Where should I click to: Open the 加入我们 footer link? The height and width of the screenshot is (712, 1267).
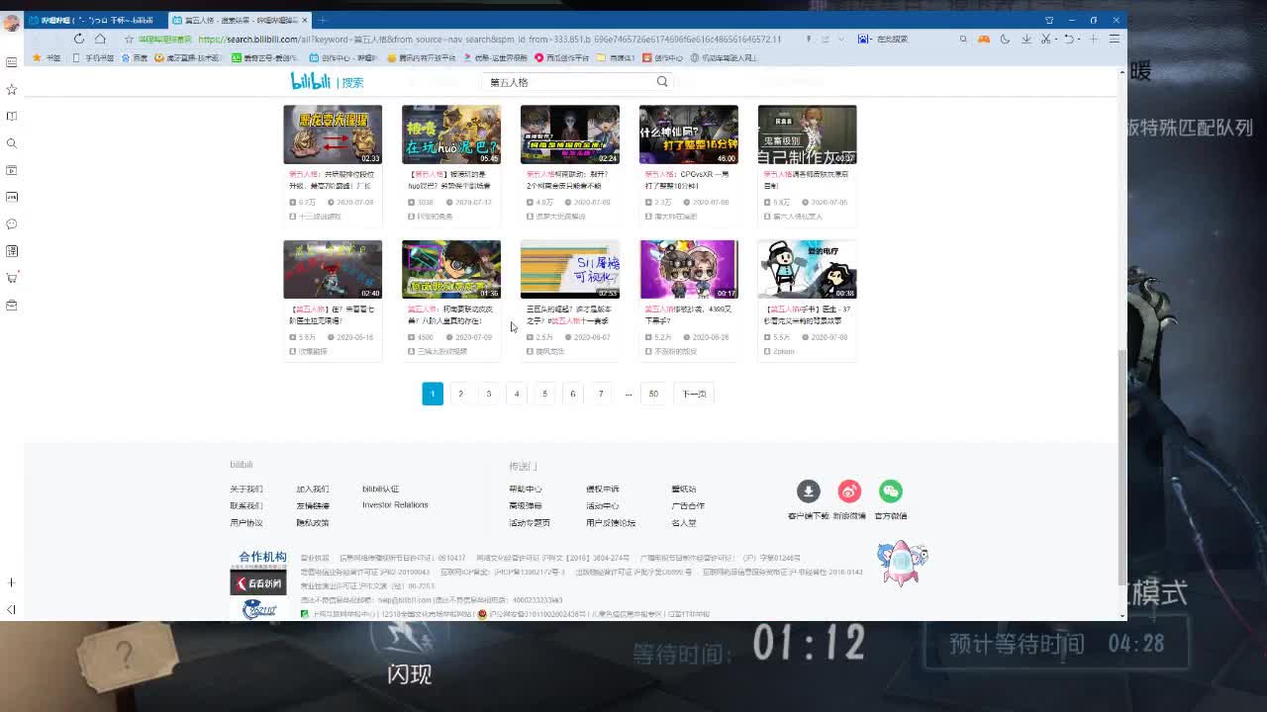[313, 489]
